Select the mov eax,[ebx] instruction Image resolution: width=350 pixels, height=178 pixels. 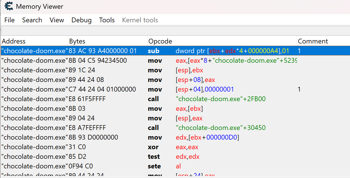(x=175, y=108)
